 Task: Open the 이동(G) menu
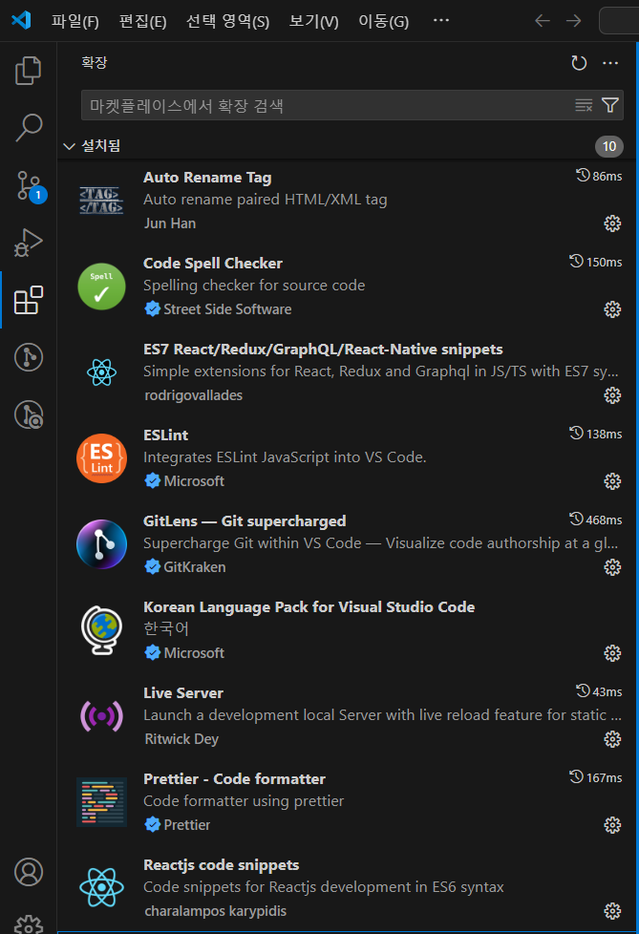384,21
